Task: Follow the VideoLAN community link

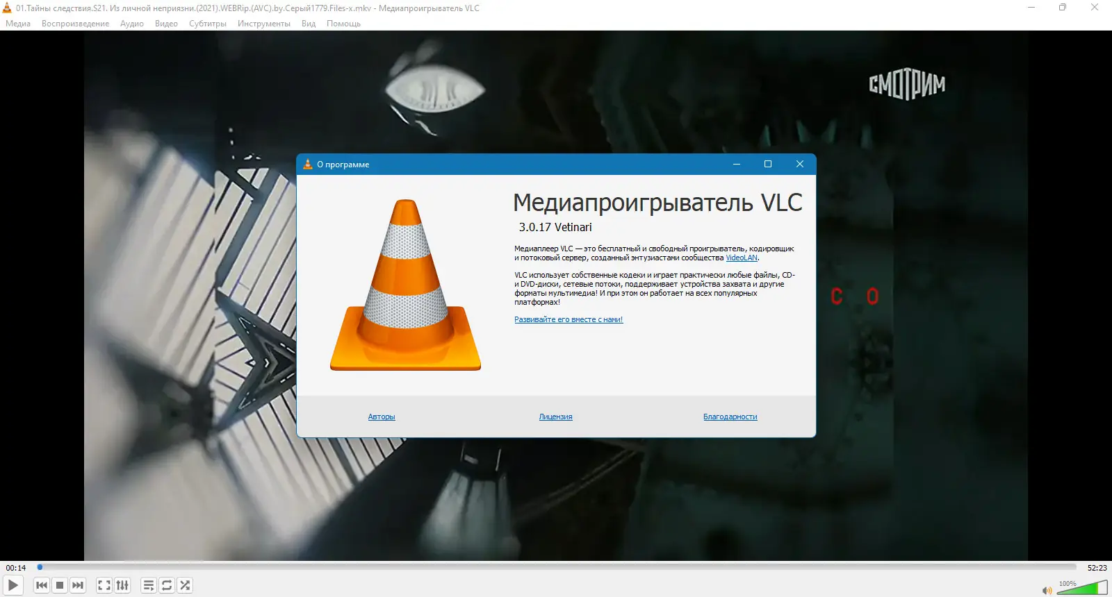Action: tap(742, 258)
